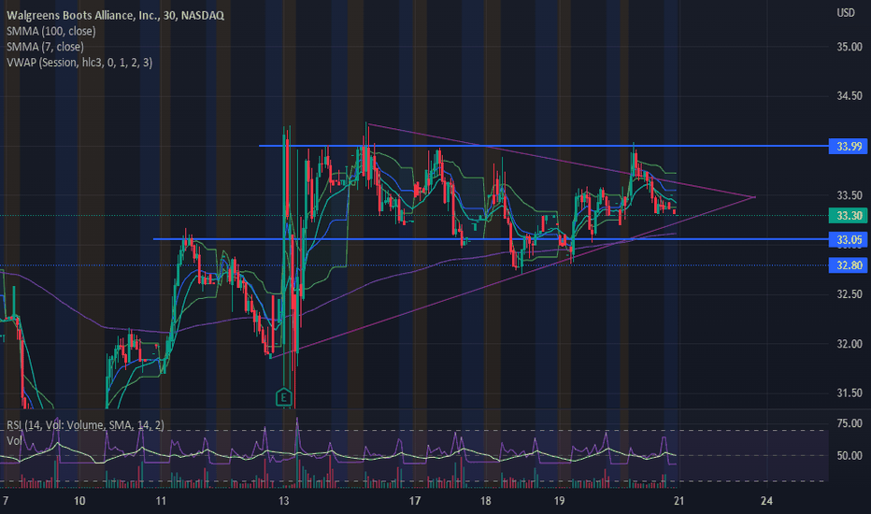This screenshot has height=514, width=871.
Task: Click date 17 on the time axis
Action: tap(414, 501)
